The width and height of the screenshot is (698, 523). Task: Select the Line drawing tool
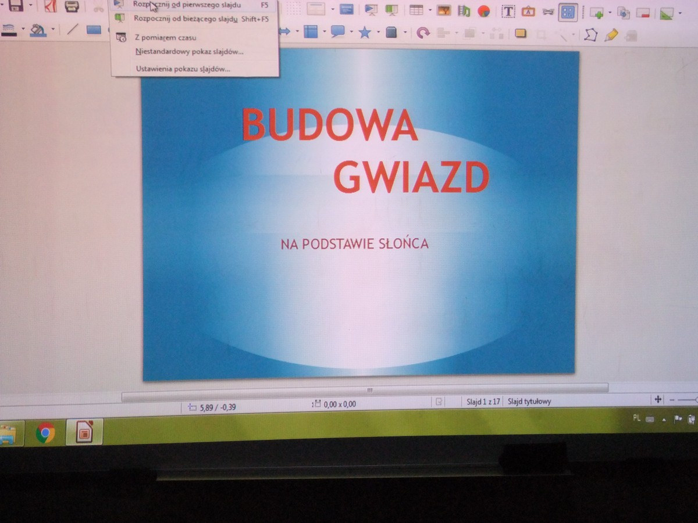coord(72,29)
